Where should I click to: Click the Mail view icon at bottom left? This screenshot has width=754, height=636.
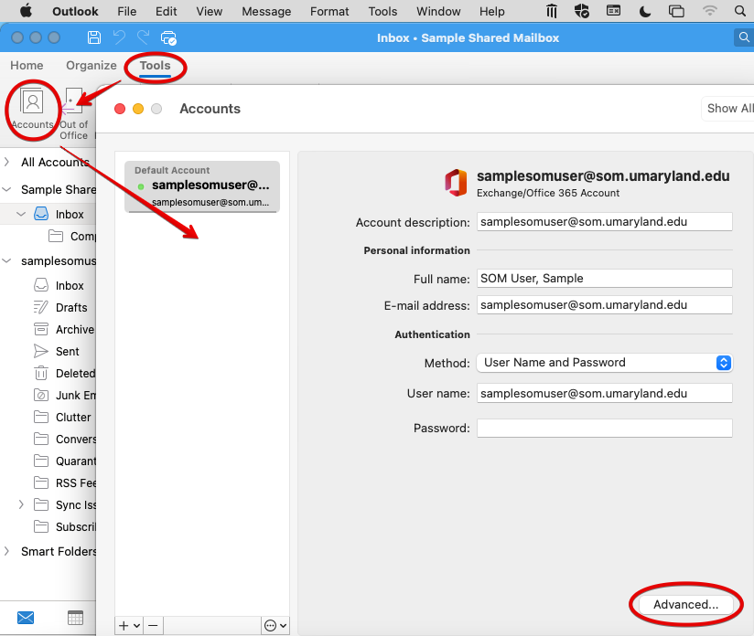tap(26, 618)
